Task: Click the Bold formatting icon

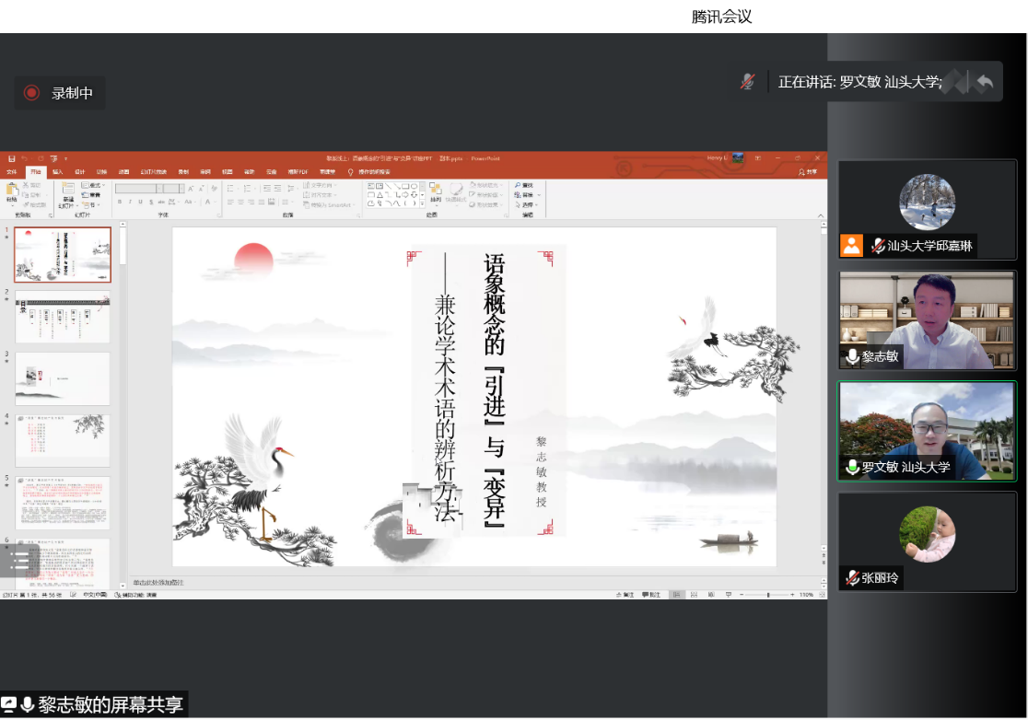Action: point(120,202)
